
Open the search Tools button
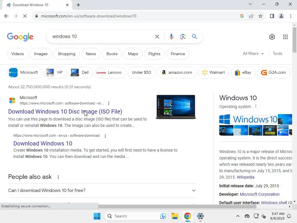(277, 54)
